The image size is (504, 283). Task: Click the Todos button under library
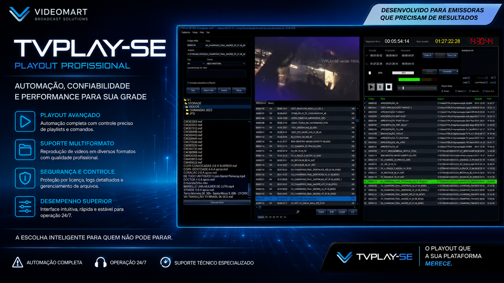pyautogui.click(x=321, y=212)
